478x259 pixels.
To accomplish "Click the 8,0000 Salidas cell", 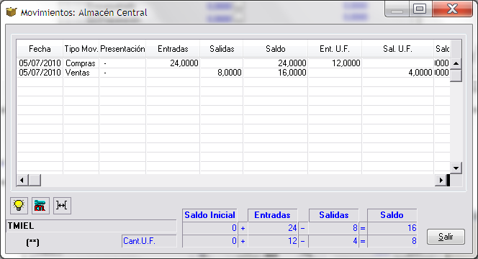I will click(x=222, y=73).
